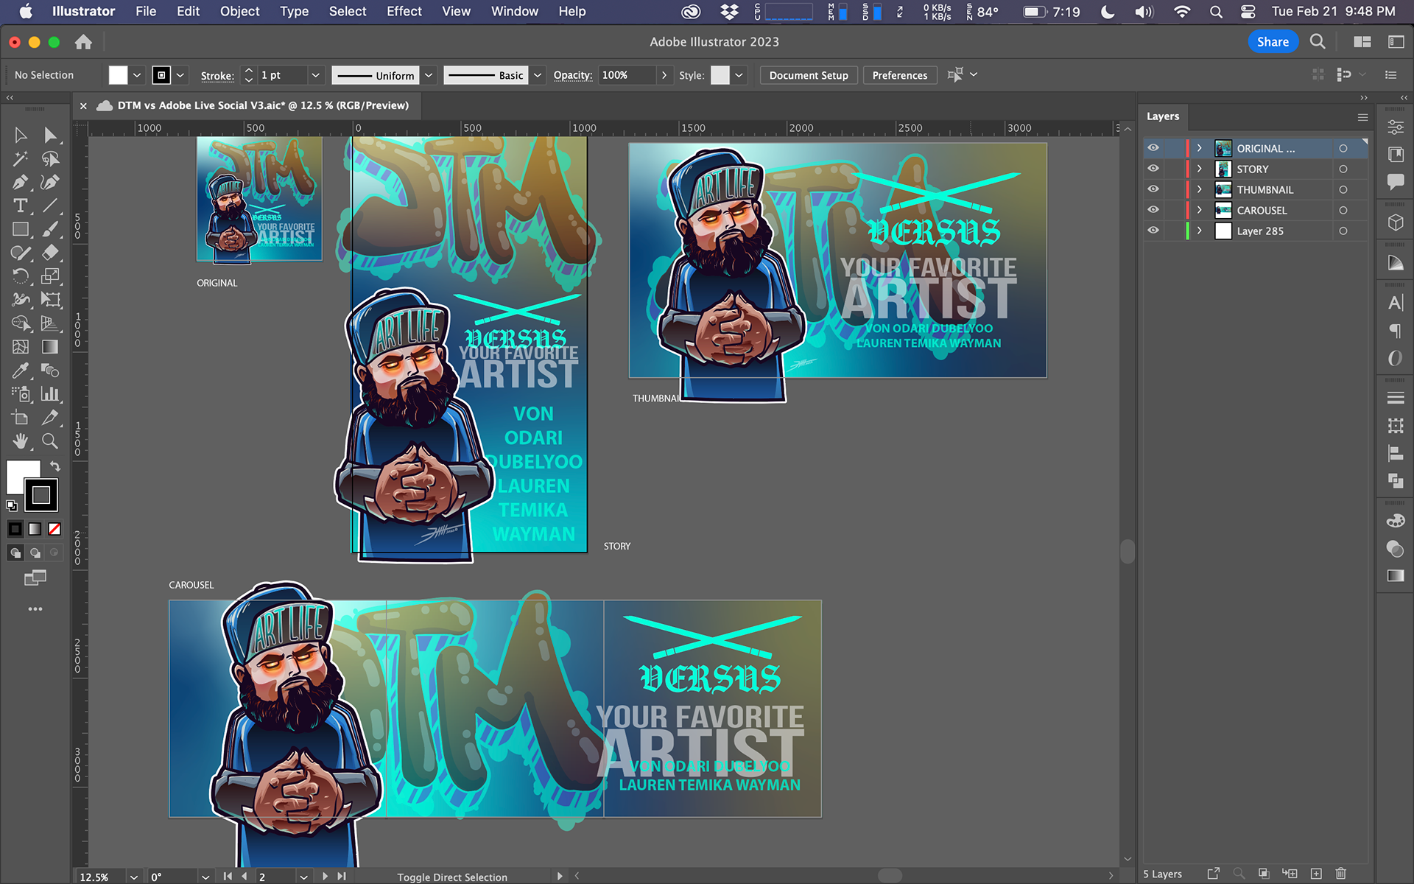The image size is (1414, 884).
Task: Select the Pen tool
Action: [20, 182]
